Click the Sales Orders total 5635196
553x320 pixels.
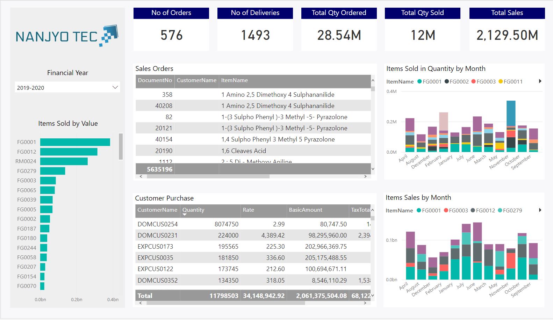click(160, 169)
